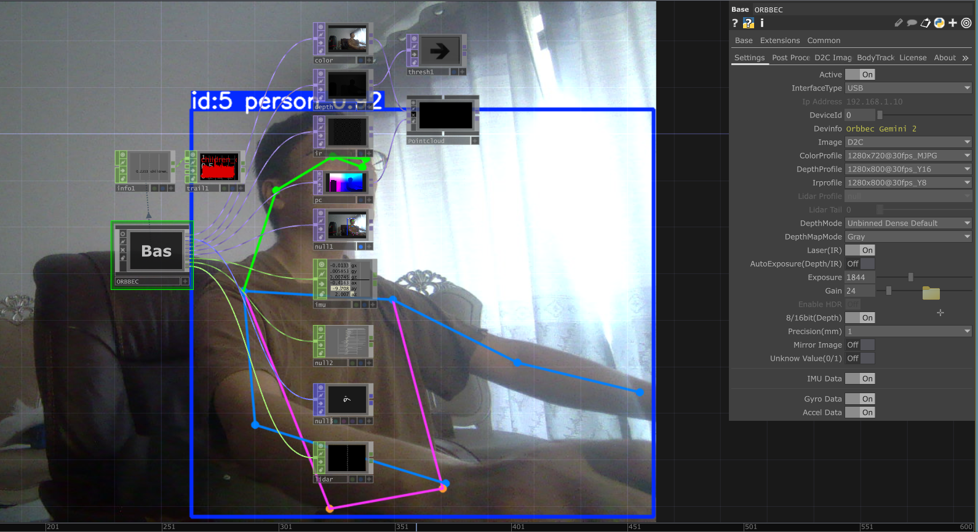This screenshot has height=532, width=978.
Task: Open the Post Proce parameter tab
Action: pyautogui.click(x=791, y=58)
